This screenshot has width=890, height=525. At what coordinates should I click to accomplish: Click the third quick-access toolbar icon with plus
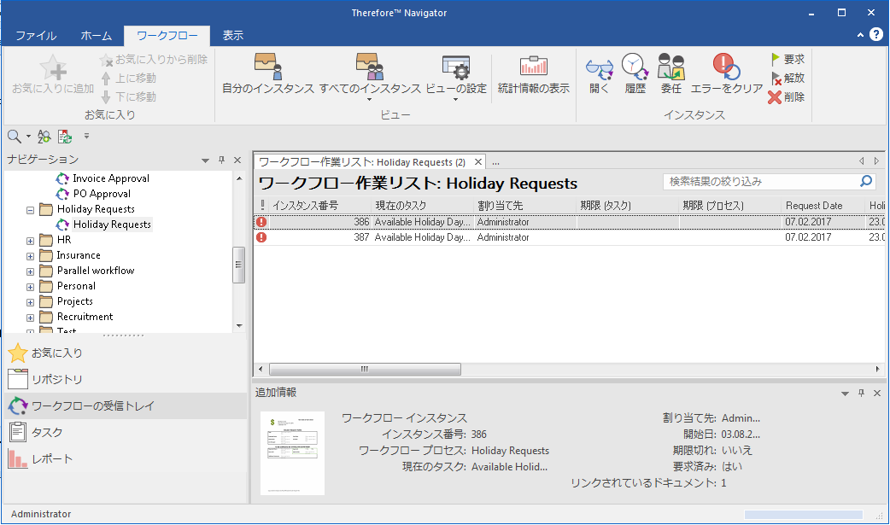pyautogui.click(x=65, y=137)
